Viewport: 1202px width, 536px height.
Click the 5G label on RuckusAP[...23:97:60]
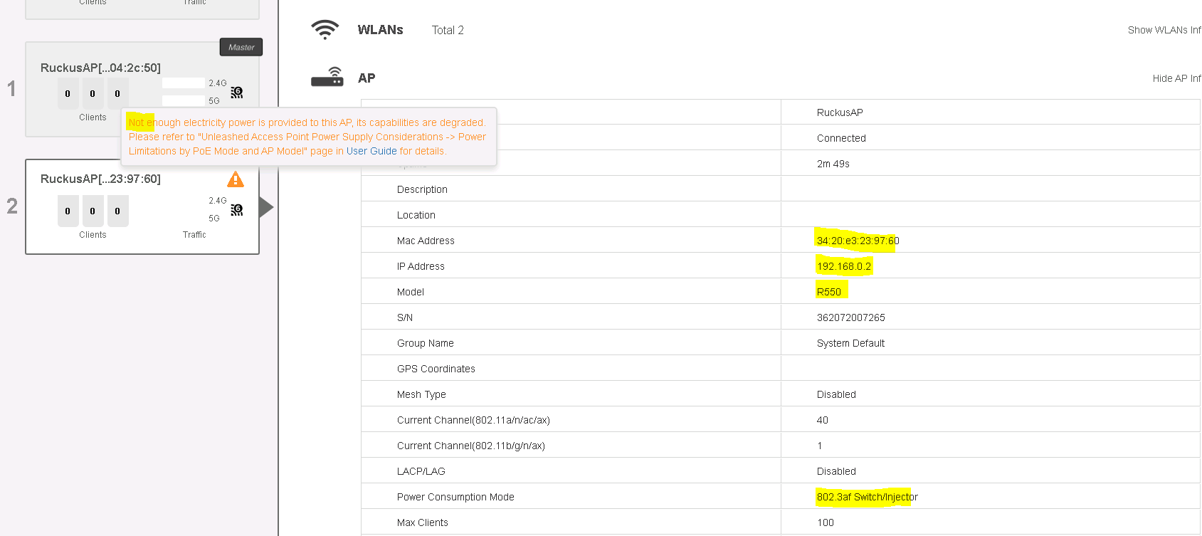click(x=214, y=219)
